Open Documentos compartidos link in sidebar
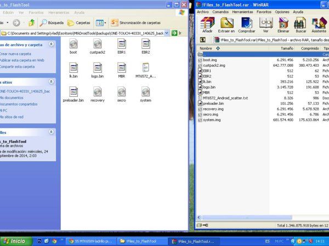The image size is (329, 246). click(x=19, y=104)
